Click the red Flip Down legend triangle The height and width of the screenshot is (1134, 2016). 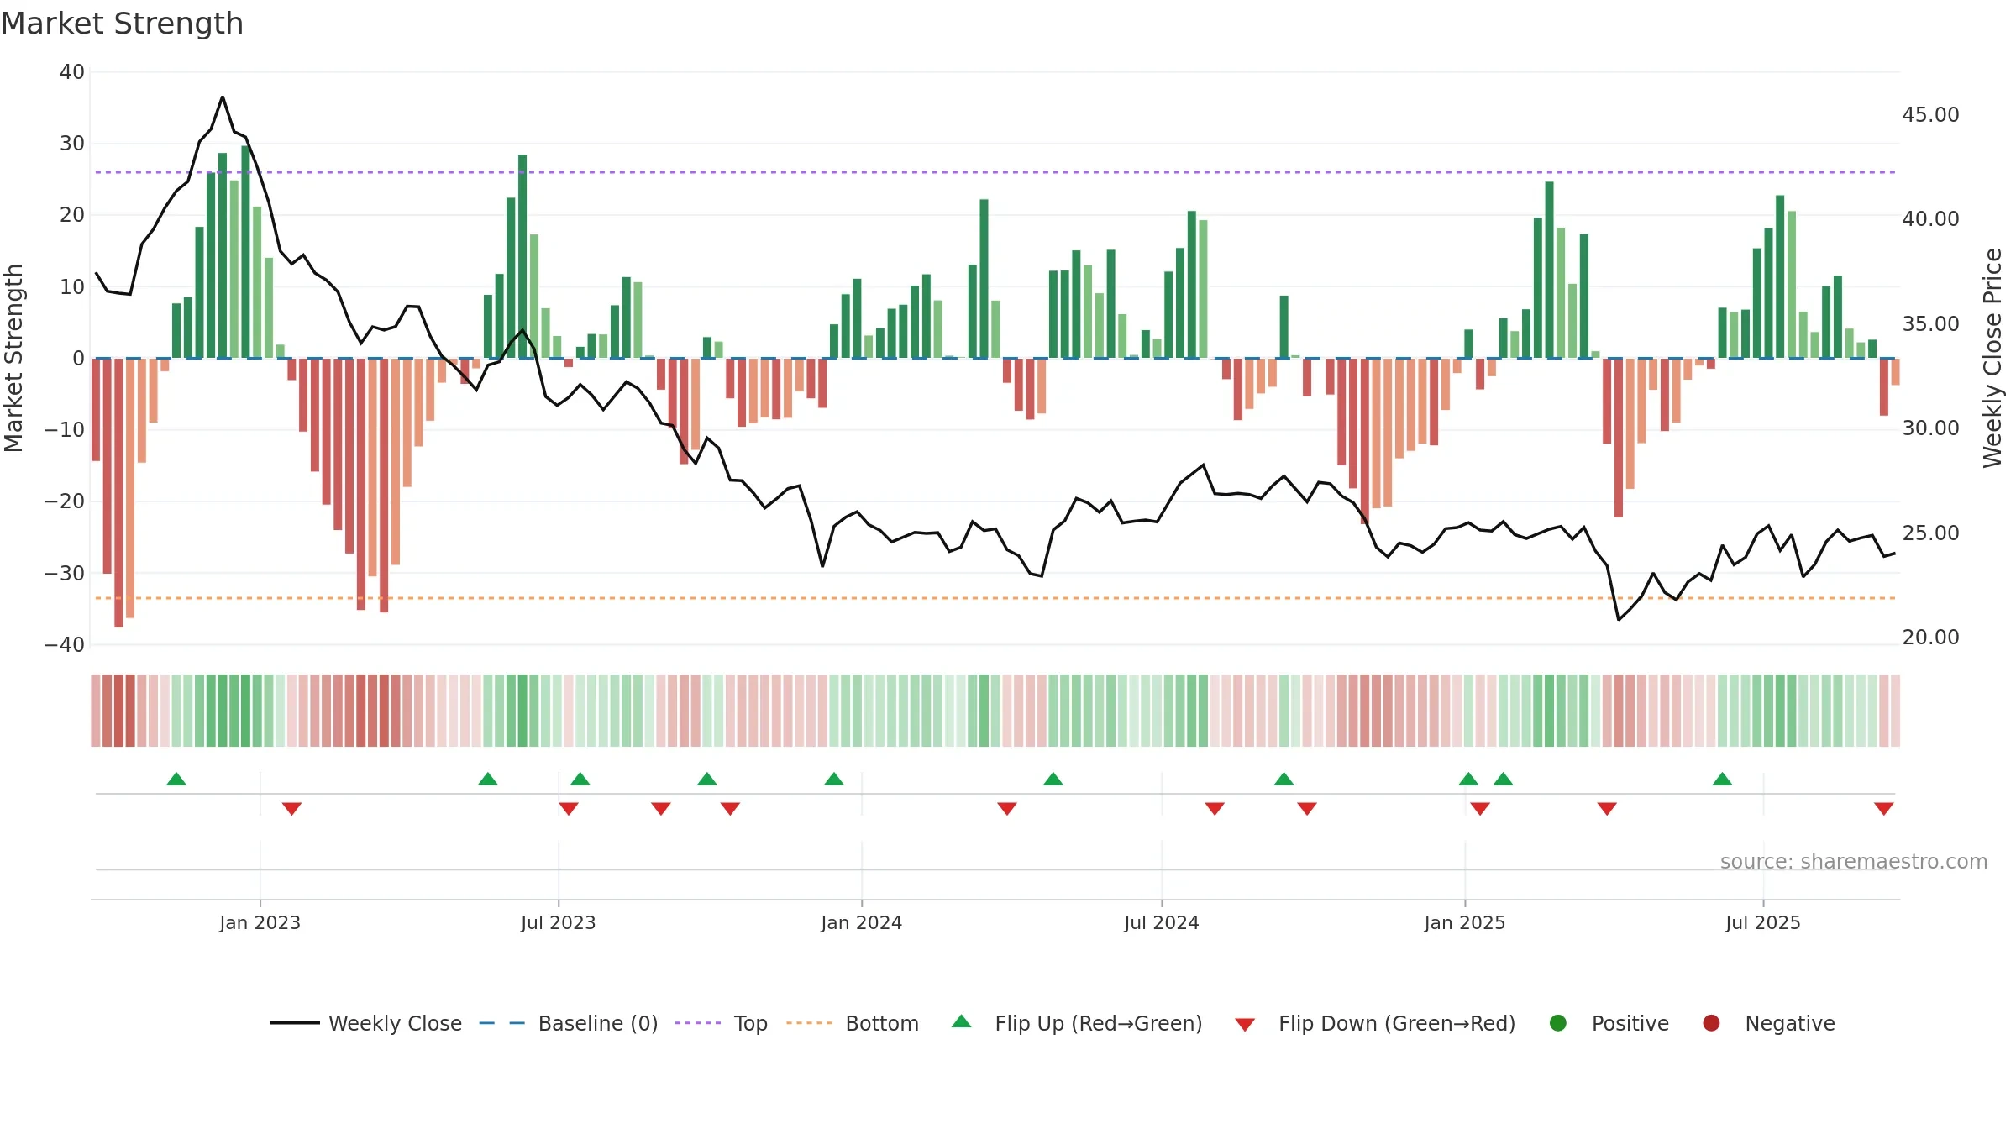click(x=1245, y=1025)
